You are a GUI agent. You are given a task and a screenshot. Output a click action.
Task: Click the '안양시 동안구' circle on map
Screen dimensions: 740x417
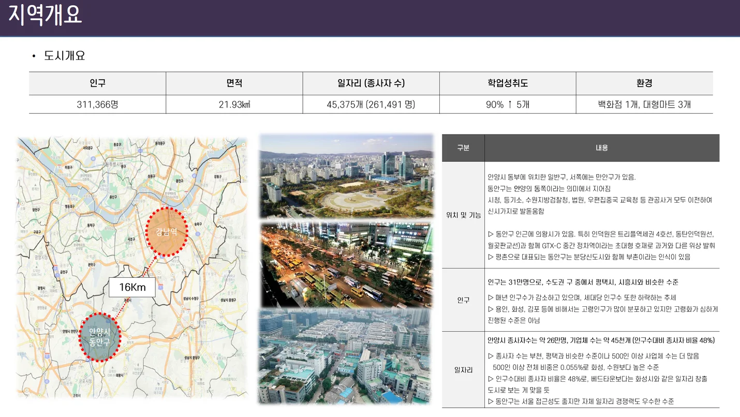[x=99, y=337]
